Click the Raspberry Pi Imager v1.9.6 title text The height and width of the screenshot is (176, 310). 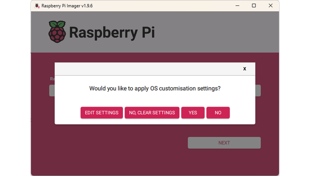tap(67, 6)
